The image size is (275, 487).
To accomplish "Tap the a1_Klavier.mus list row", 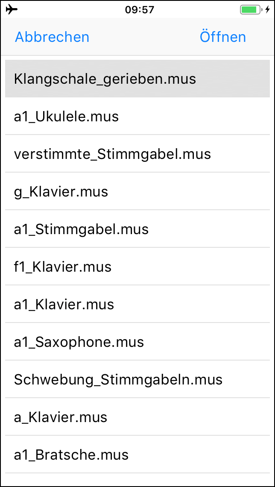I will (137, 305).
